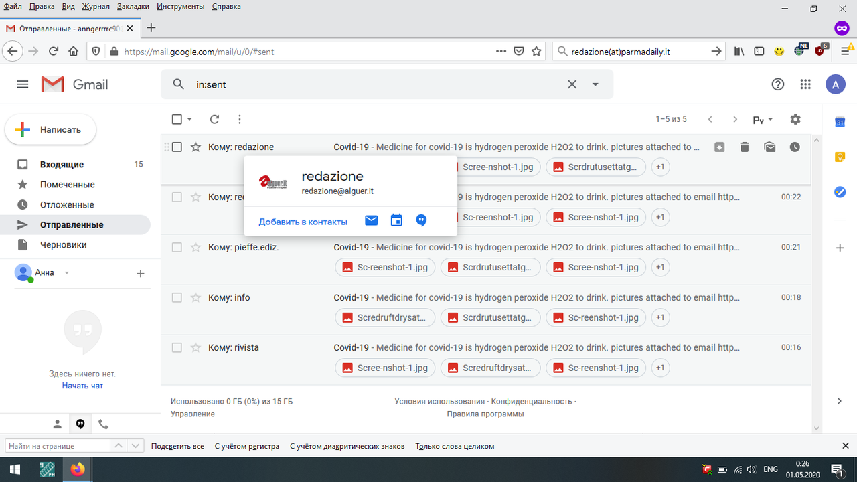Tick checkbox for Кому: info email
Image resolution: width=857 pixels, height=482 pixels.
tap(177, 297)
